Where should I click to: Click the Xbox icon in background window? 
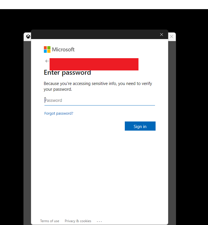[x=28, y=37]
